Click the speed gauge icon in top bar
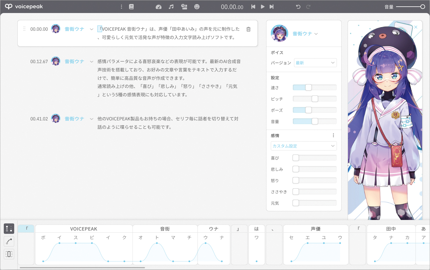The height and width of the screenshot is (270, 430). pos(159,7)
